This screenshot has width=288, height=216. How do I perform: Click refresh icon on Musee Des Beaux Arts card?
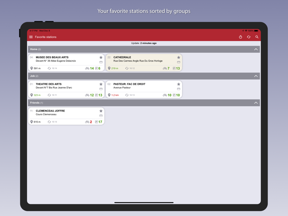point(49,68)
